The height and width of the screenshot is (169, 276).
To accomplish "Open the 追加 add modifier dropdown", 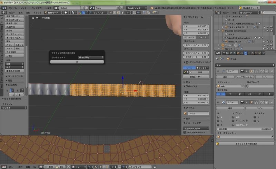I will coord(245,65).
